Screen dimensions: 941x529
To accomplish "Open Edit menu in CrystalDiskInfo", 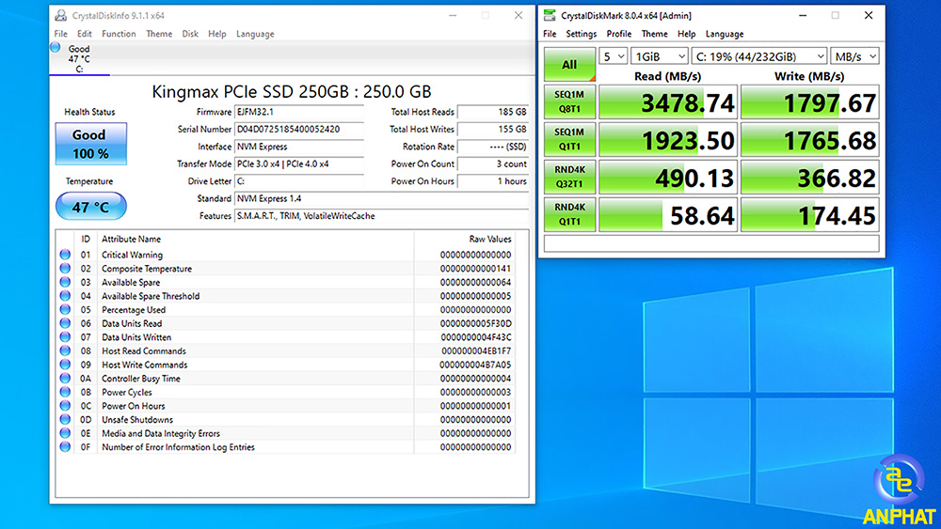I will [x=85, y=34].
